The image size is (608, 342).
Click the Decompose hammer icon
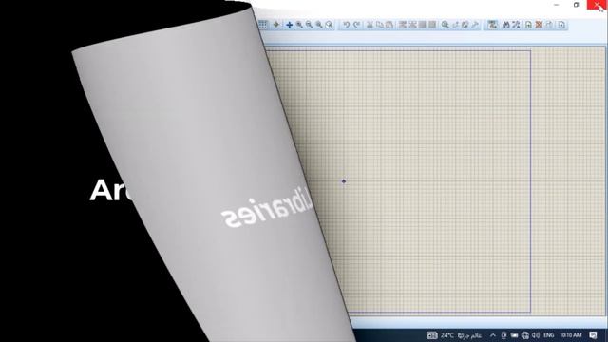(x=475, y=25)
